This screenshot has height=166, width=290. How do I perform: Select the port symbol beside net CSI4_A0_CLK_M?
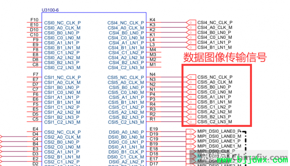[191, 28]
